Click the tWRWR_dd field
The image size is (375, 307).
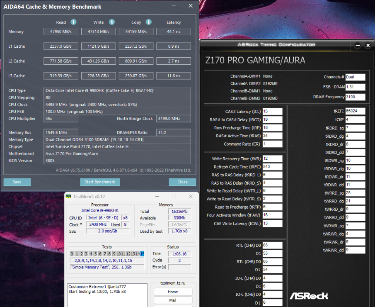pyautogui.click(x=356, y=250)
